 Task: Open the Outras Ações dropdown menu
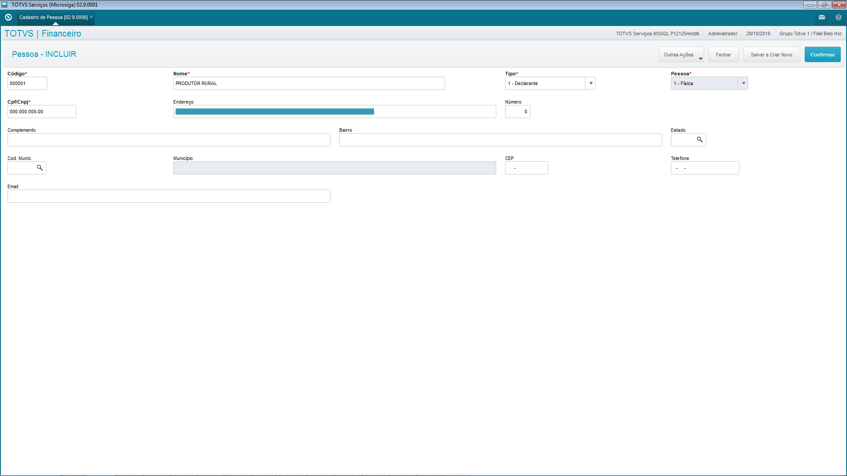coord(681,55)
